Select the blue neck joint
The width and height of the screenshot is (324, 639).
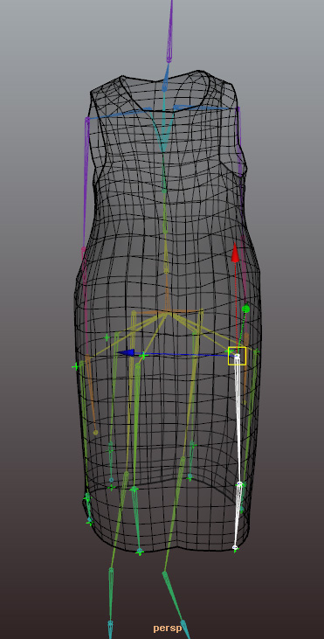pos(165,87)
